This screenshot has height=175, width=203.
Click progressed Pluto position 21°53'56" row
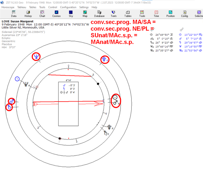click(191, 51)
